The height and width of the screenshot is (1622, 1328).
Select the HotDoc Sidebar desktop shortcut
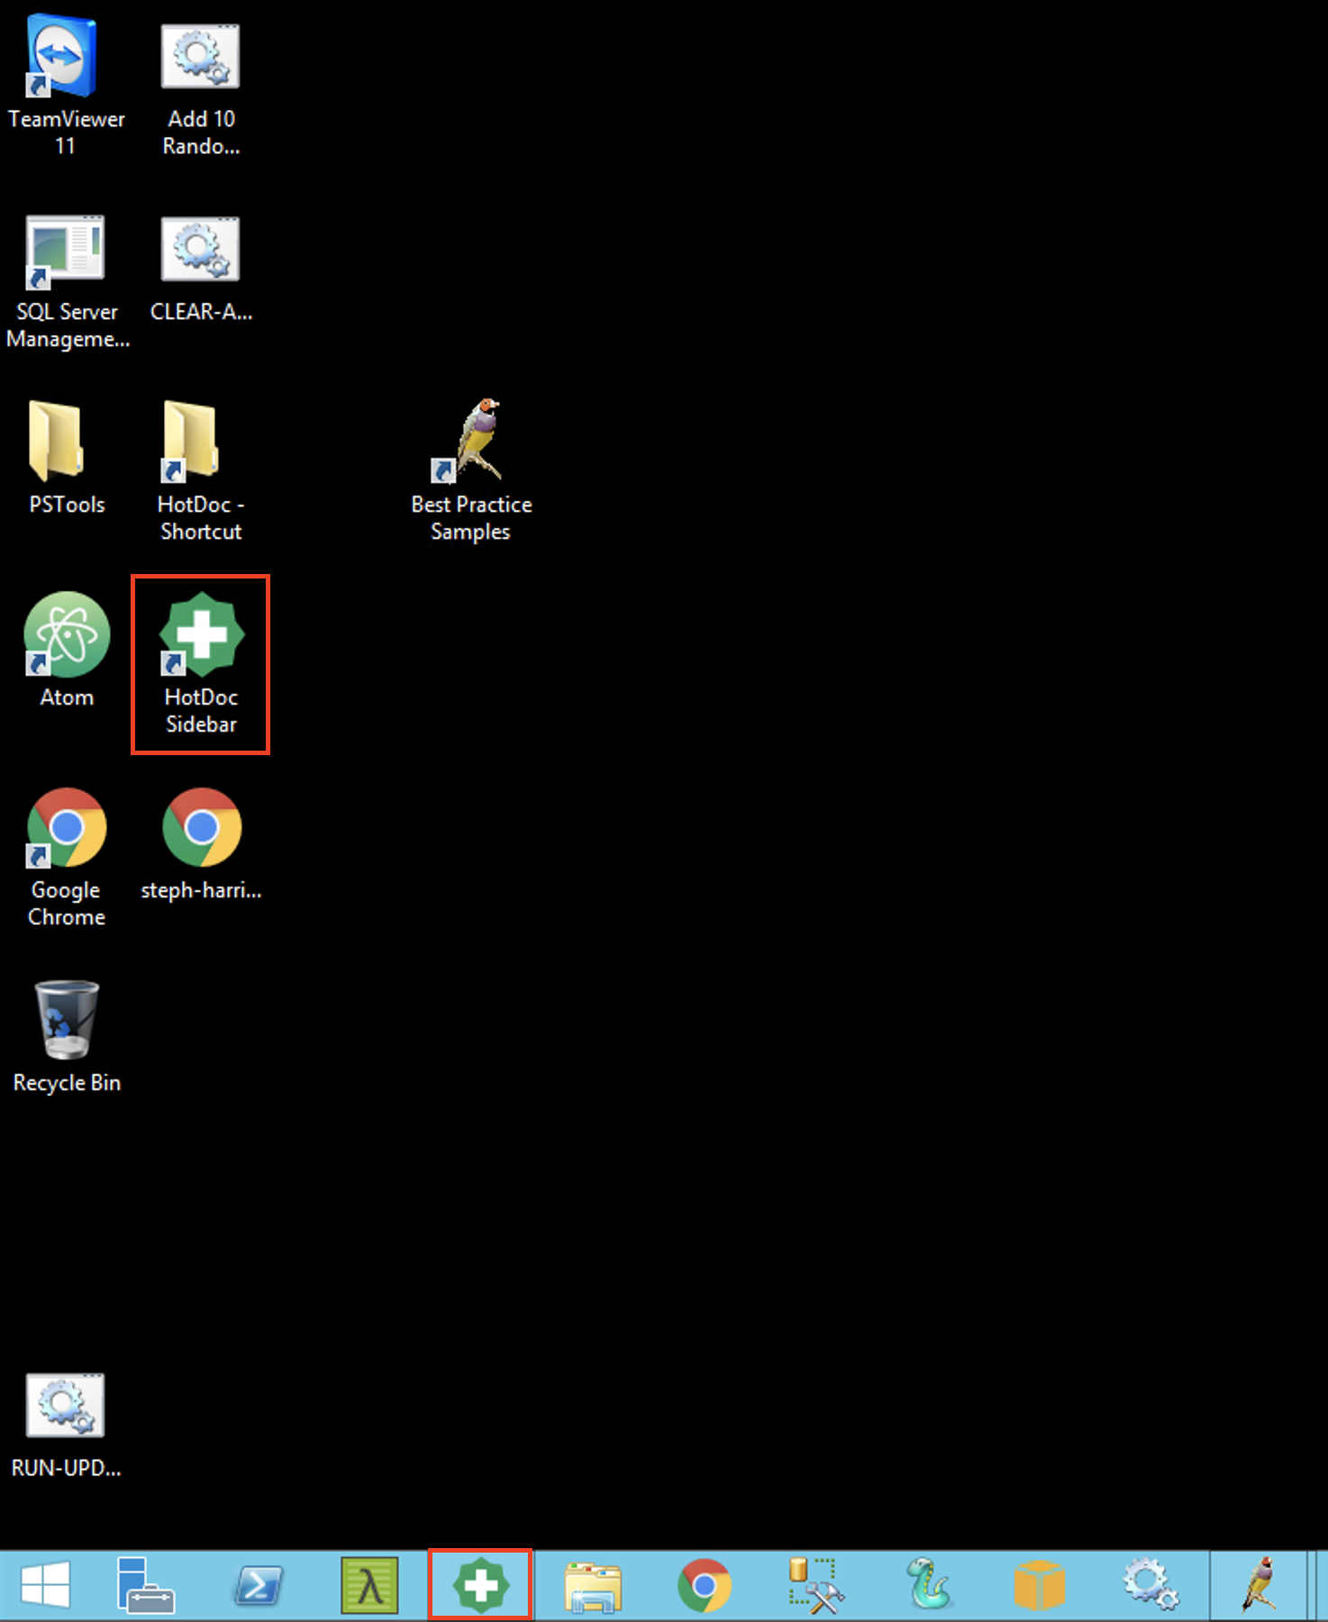201,663
